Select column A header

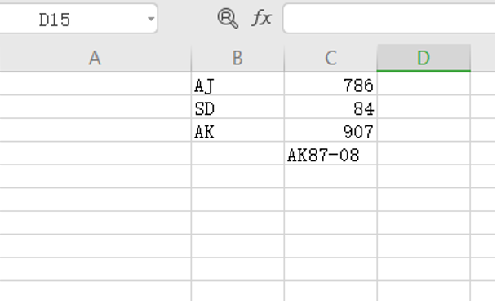pyautogui.click(x=95, y=58)
